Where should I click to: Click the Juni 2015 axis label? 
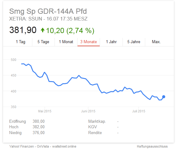(88, 111)
